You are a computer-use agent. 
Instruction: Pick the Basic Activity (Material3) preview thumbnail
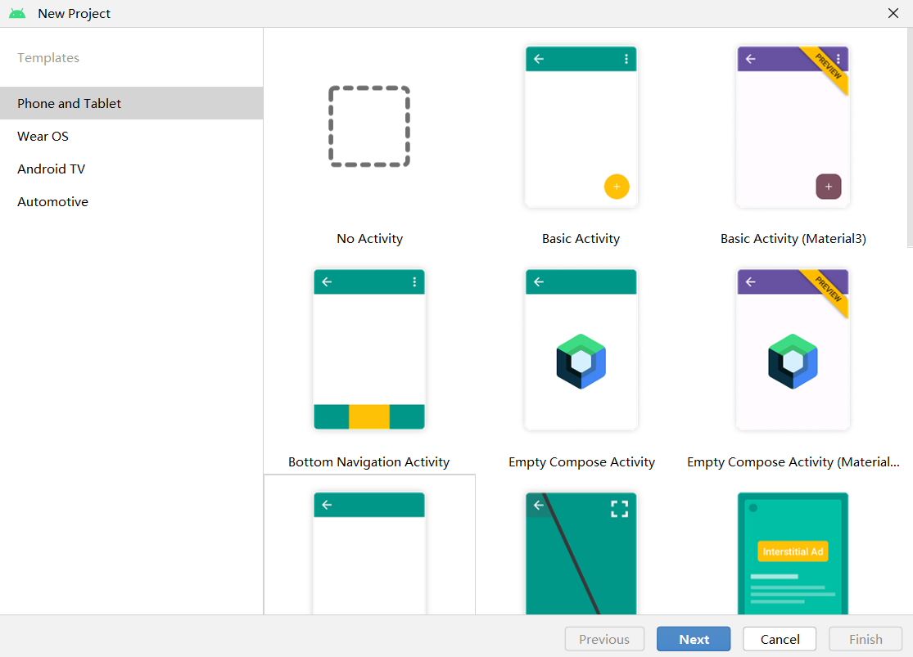[x=793, y=127]
